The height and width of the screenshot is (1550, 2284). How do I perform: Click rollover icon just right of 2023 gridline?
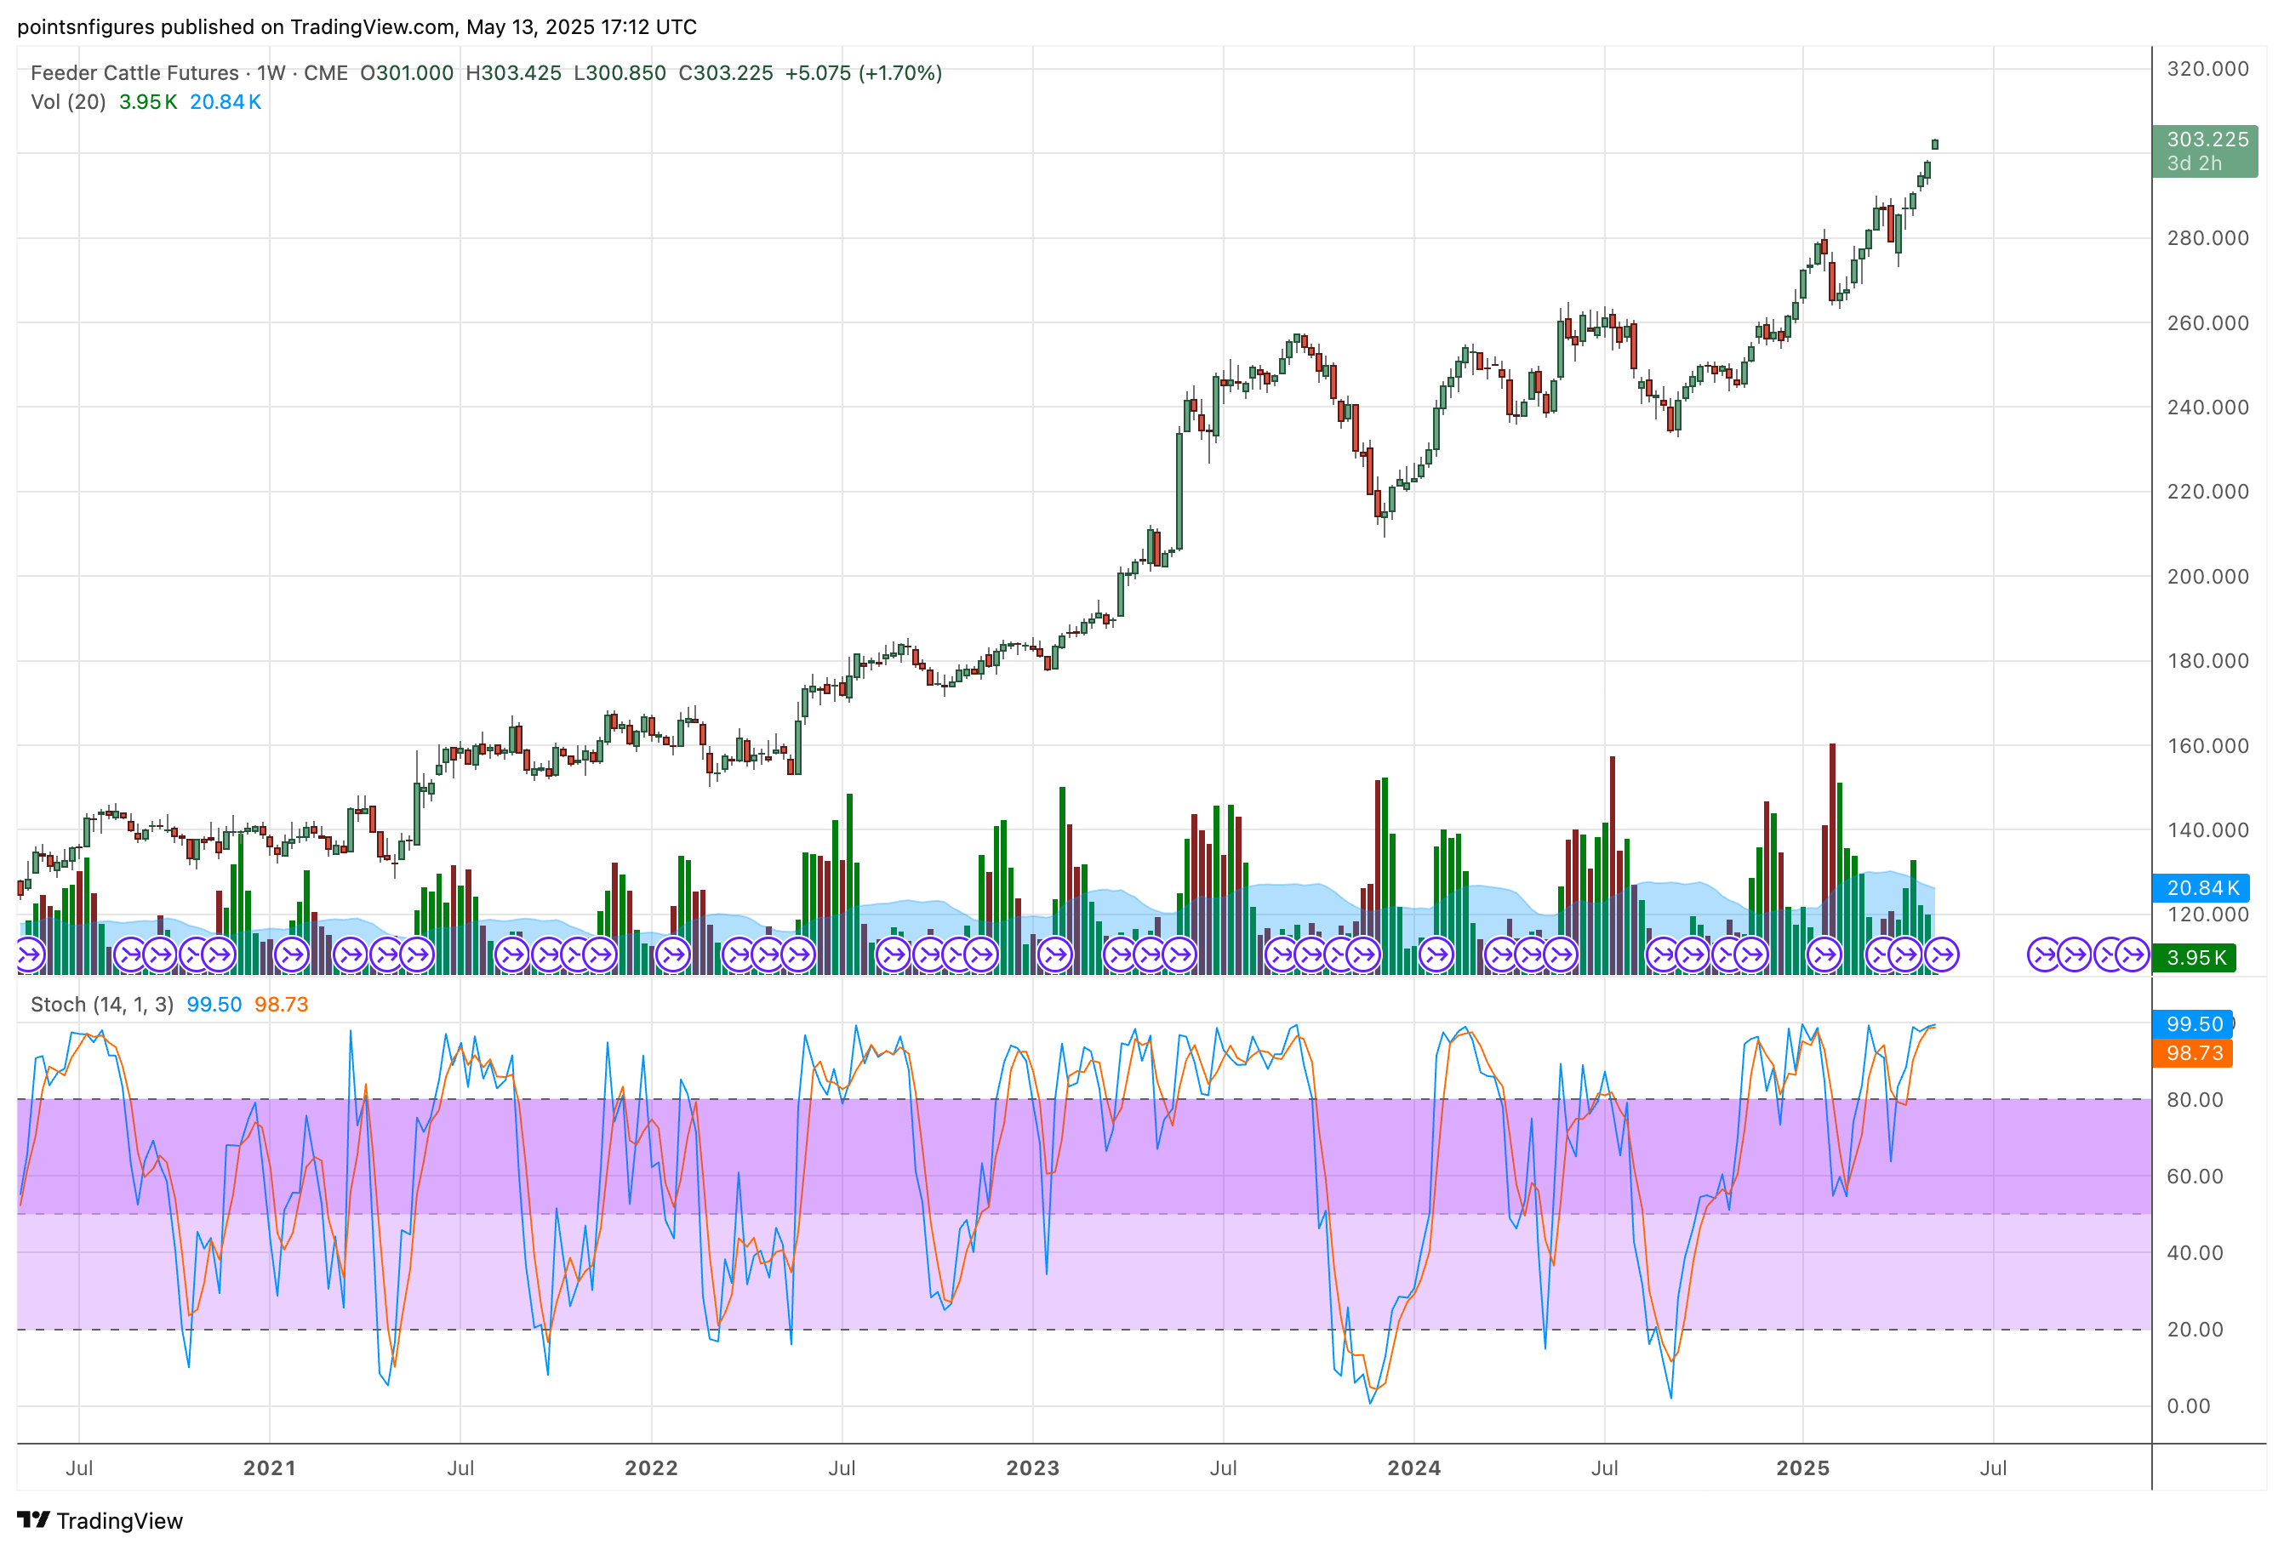[1054, 954]
